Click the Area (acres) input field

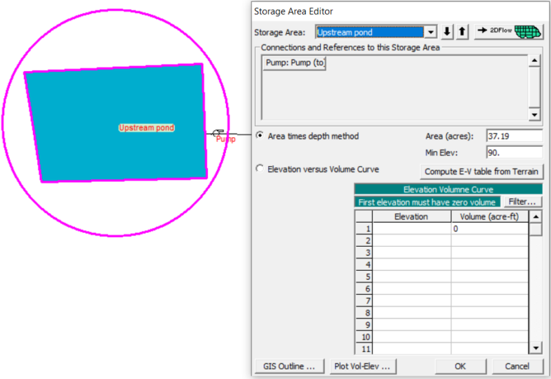514,136
